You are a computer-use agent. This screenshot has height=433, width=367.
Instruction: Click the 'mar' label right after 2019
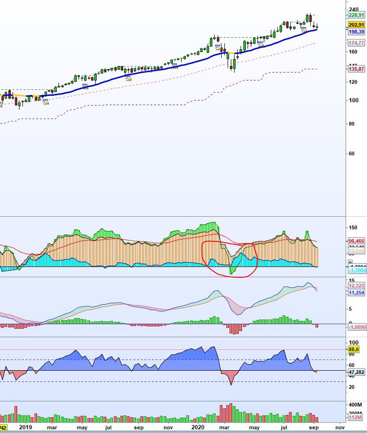52,428
